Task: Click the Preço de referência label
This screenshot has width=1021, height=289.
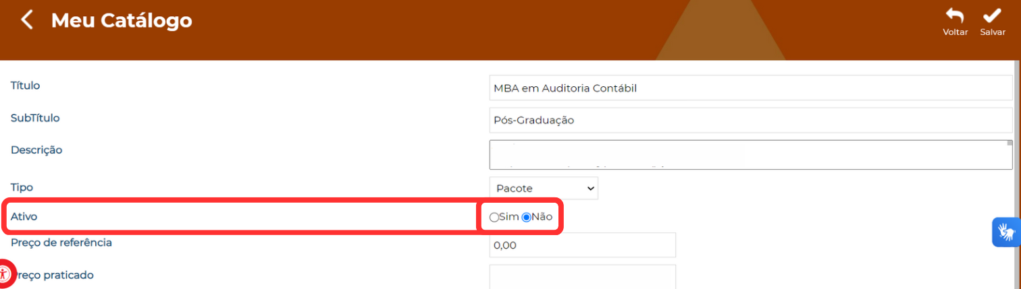Action: 61,243
